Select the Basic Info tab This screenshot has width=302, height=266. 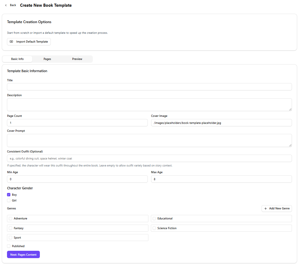pos(17,59)
